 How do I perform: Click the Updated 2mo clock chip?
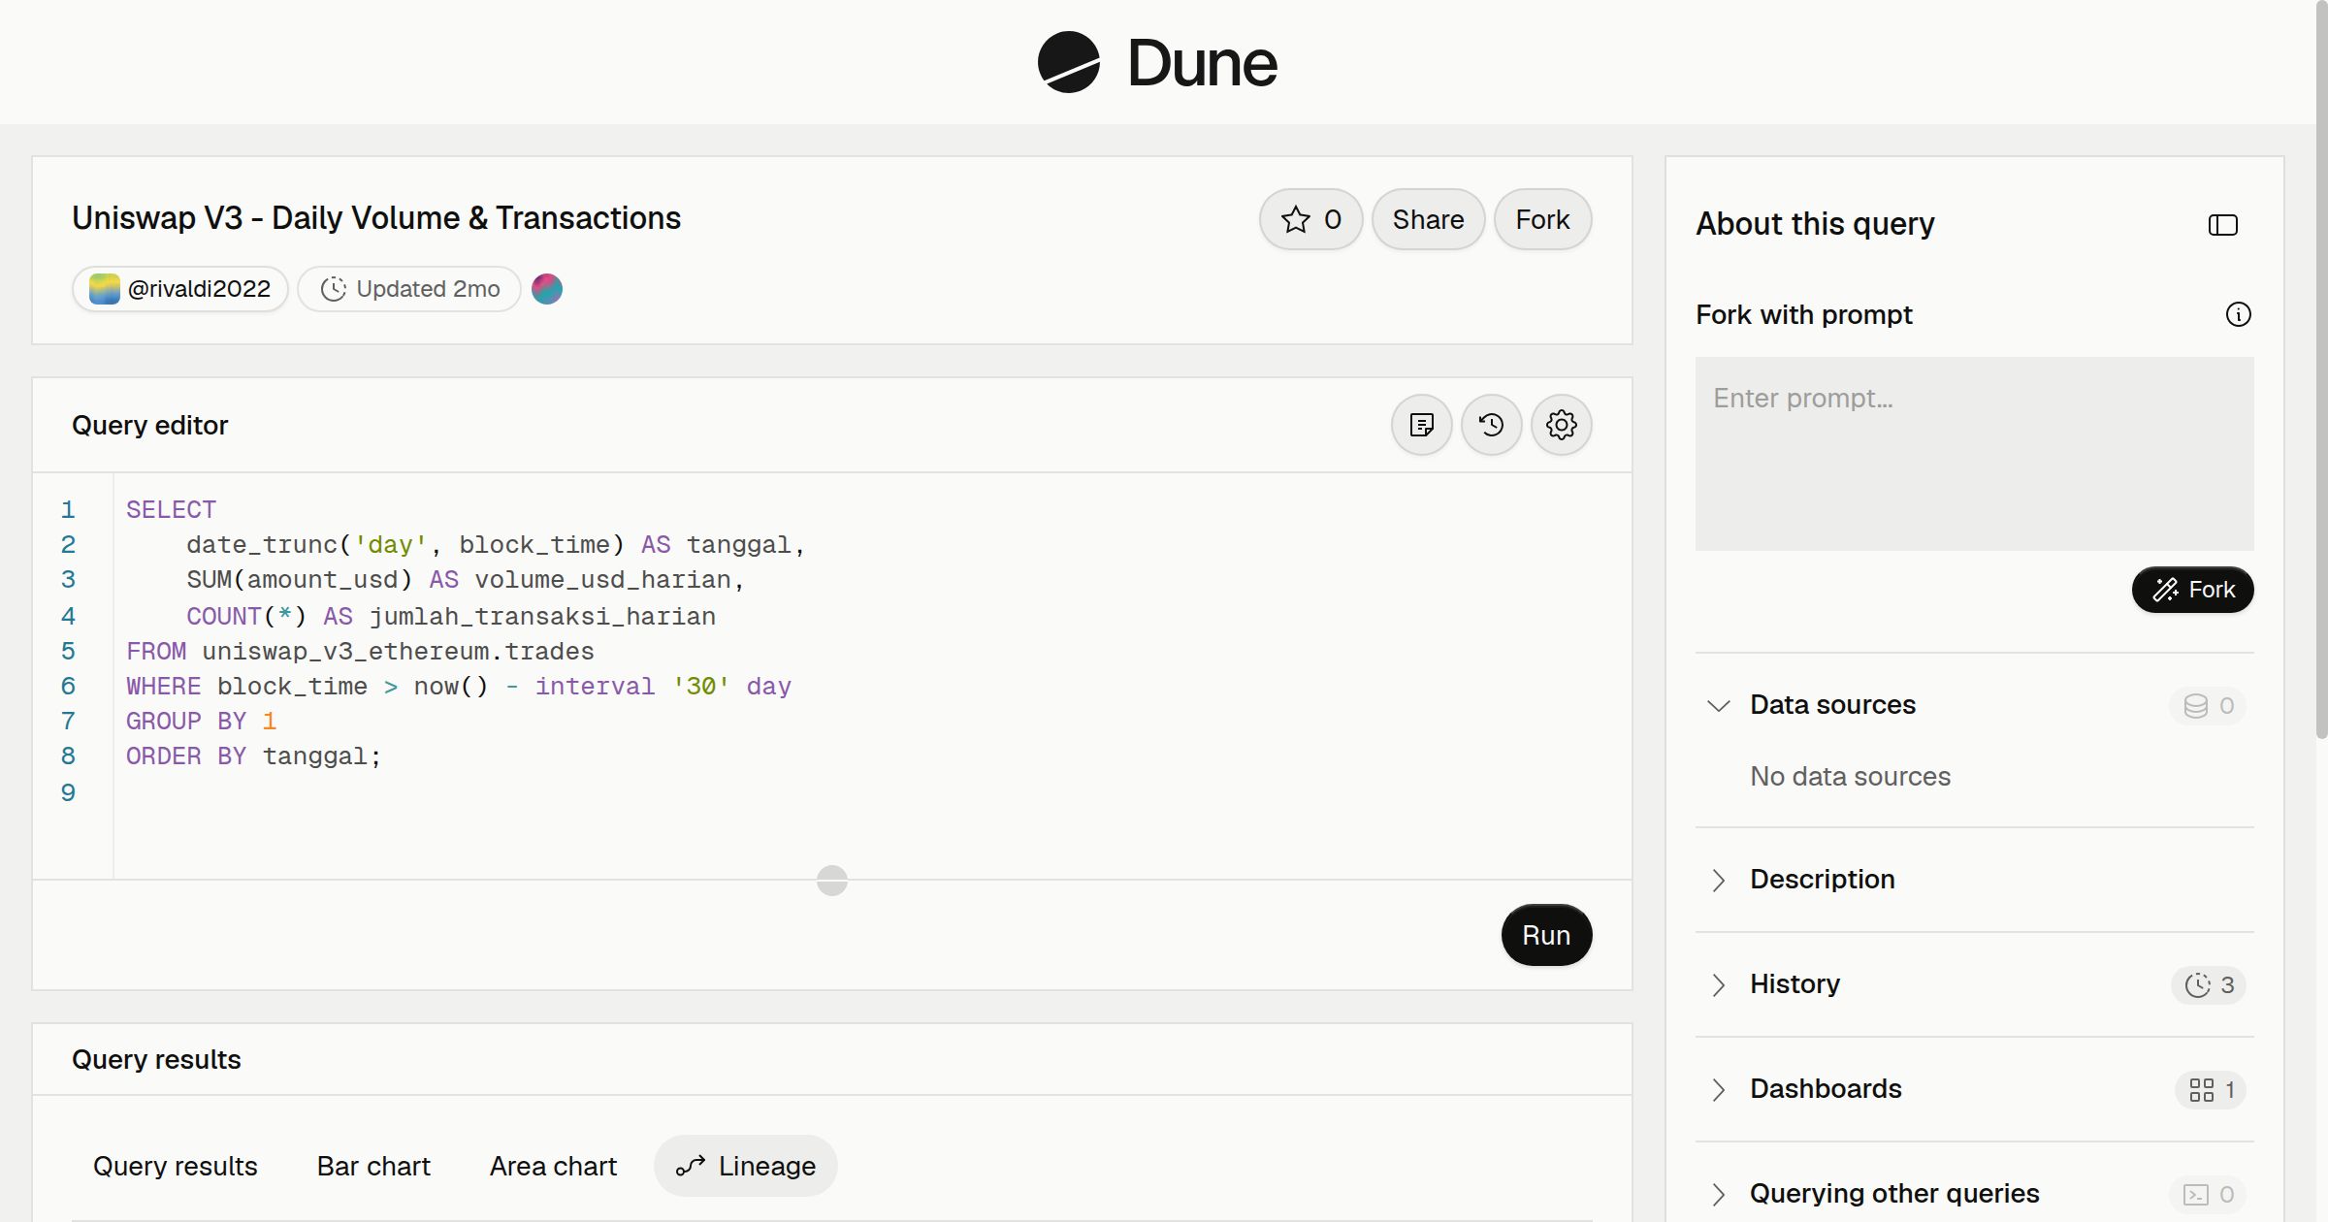[x=409, y=289]
